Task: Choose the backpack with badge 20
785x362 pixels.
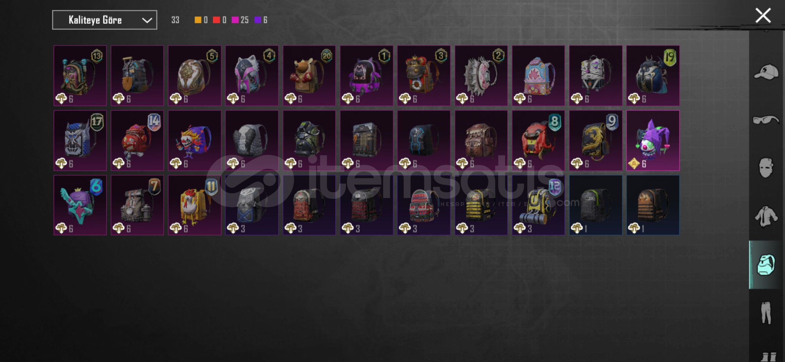Action: 309,76
